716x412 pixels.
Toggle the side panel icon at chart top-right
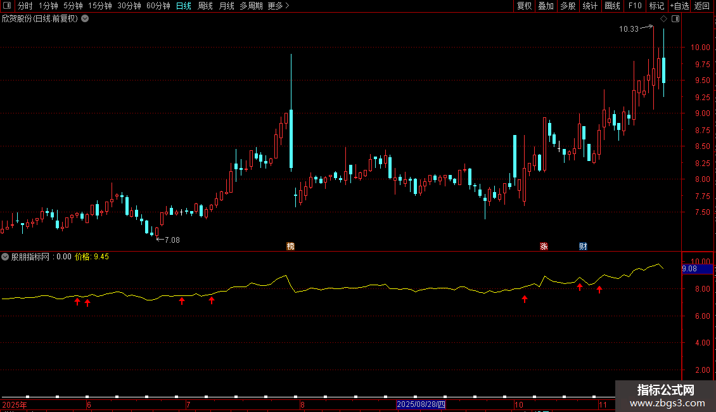pos(675,19)
